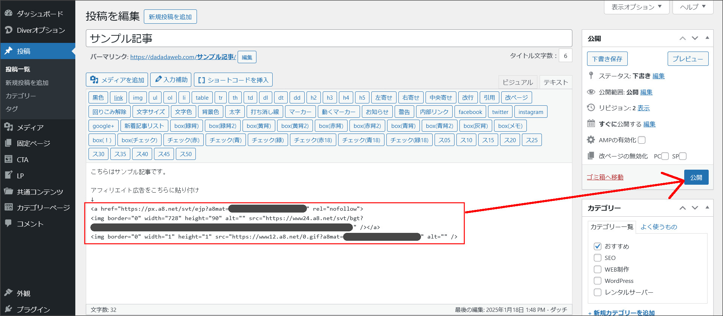Open 投稿一覧 submenu item
723x316 pixels.
click(x=18, y=69)
